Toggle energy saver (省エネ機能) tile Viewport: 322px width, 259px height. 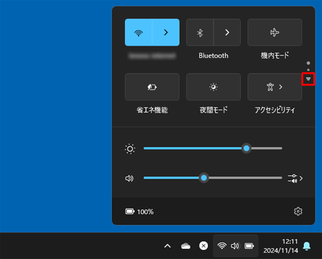[x=152, y=87]
